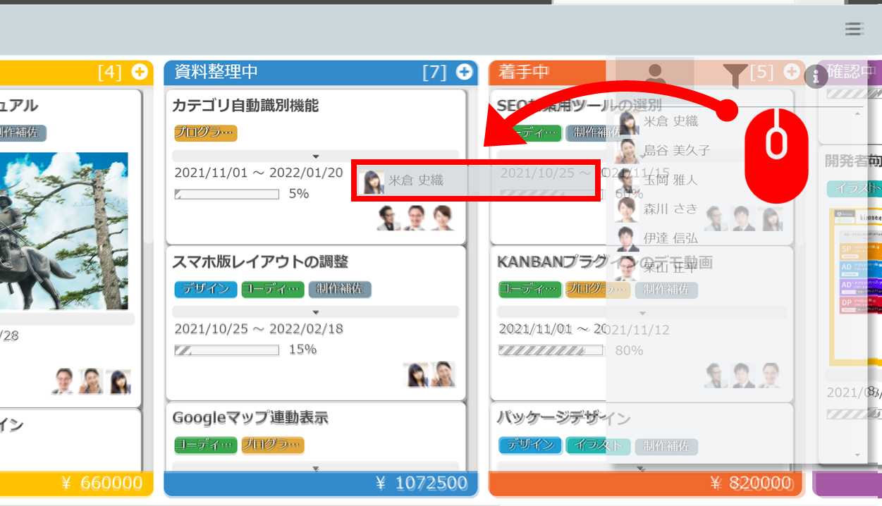
Task: Click the last assignee avatar on カテゴリ自動識別機能
Action: click(443, 218)
